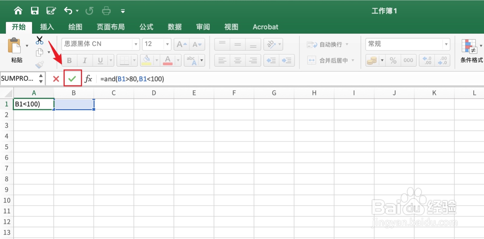
Task: Click formula bar text =and(B1>80,B1<100)
Action: (x=132, y=79)
